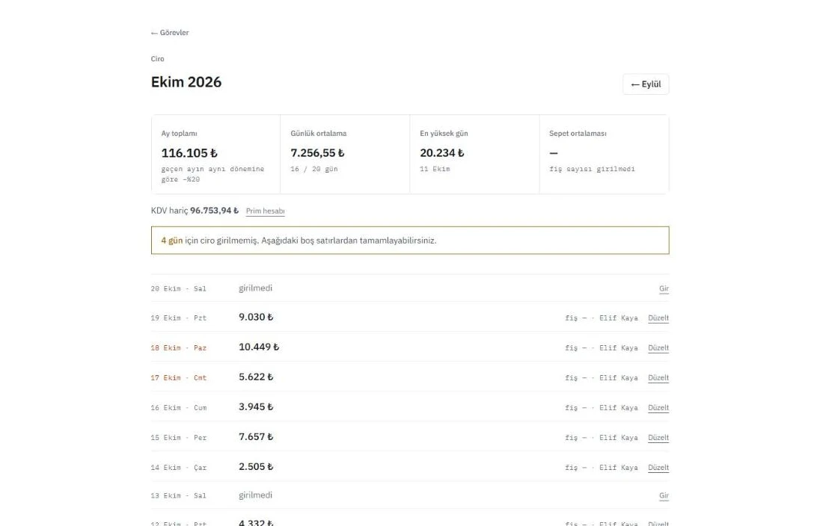Click the Ciro breadcrumb label
823x526 pixels.
tap(157, 59)
